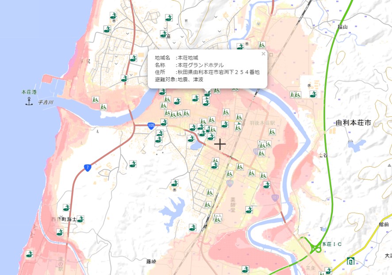Click the 由利本荘市 city name label
The width and height of the screenshot is (392, 275).
[x=353, y=122]
